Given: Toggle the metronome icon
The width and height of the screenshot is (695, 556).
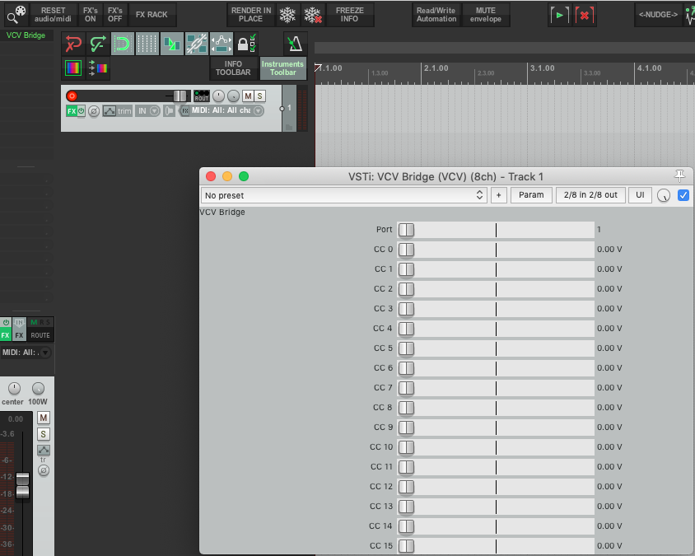Looking at the screenshot, I should pos(295,44).
